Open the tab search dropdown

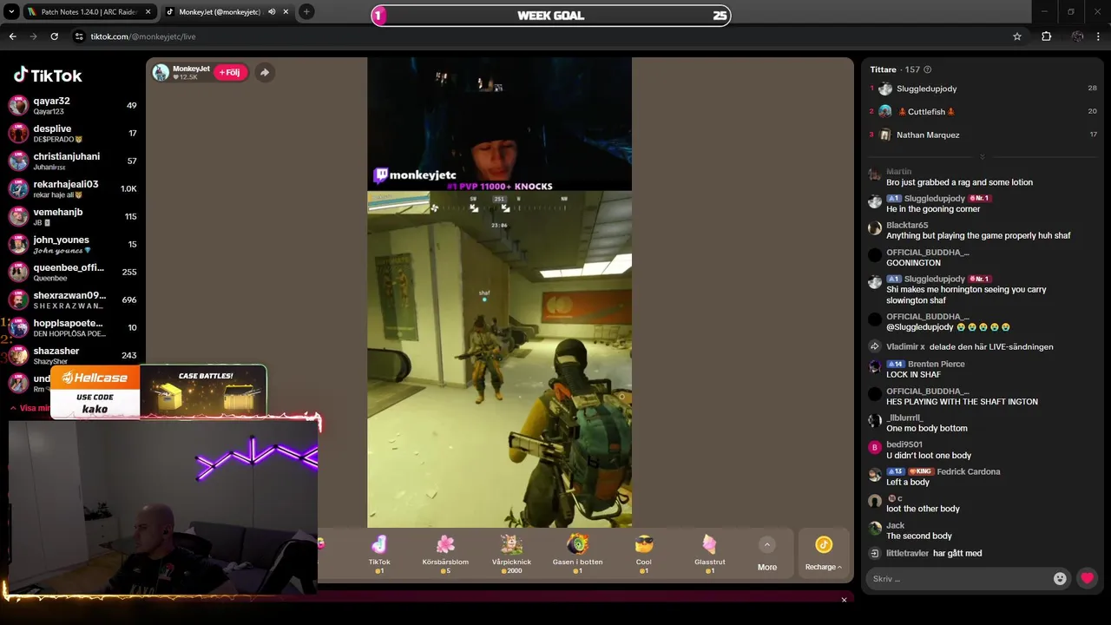coord(11,12)
